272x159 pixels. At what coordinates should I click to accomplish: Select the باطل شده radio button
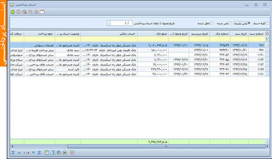[x=212, y=23]
